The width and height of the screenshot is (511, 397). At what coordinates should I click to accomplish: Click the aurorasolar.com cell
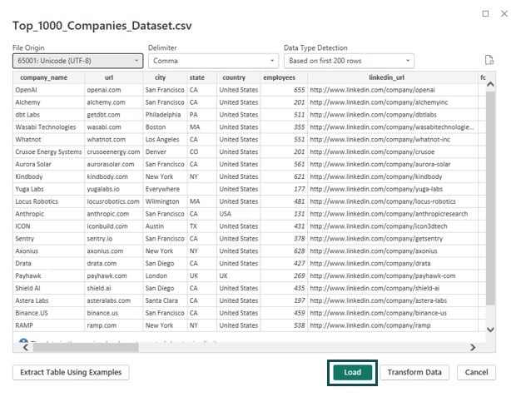click(114, 164)
